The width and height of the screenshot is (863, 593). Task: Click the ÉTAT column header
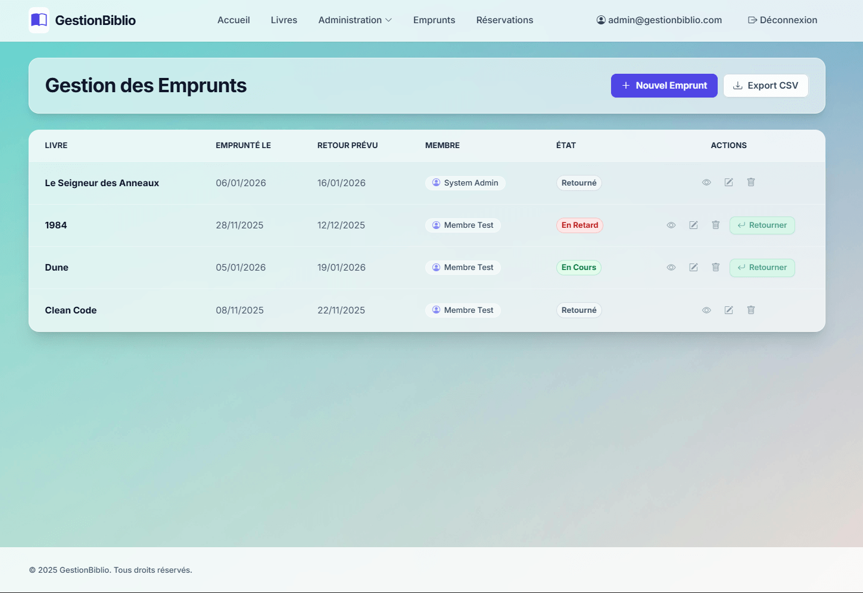566,145
